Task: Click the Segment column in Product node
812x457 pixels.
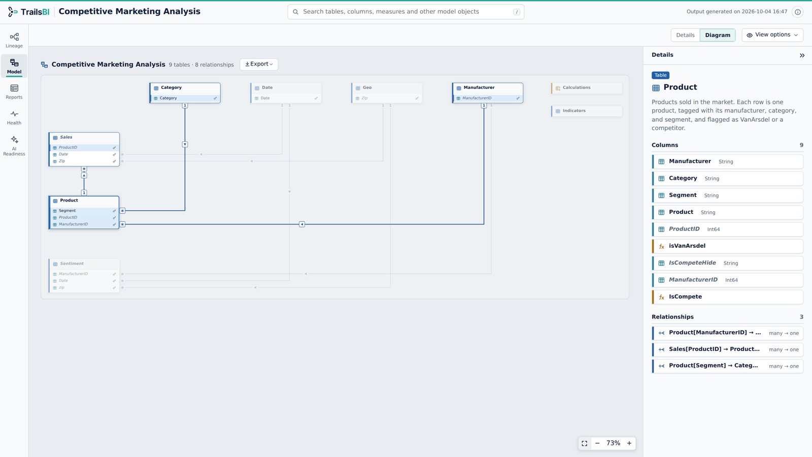Action: click(x=84, y=211)
